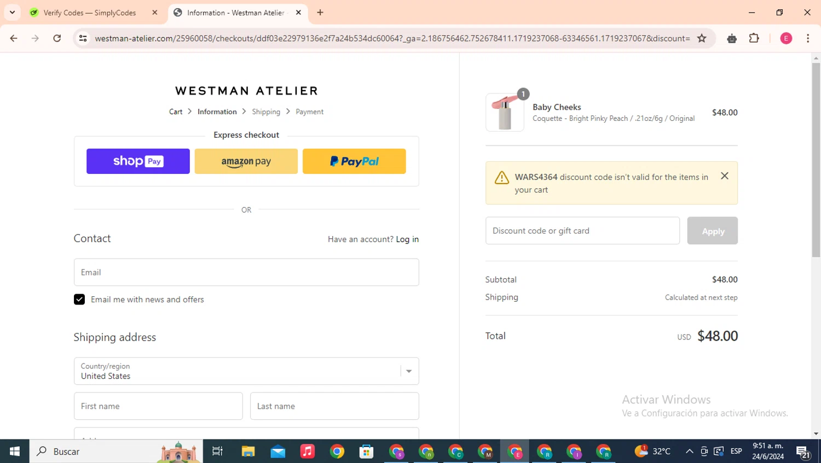Select Payment breadcrumb step

(x=310, y=112)
